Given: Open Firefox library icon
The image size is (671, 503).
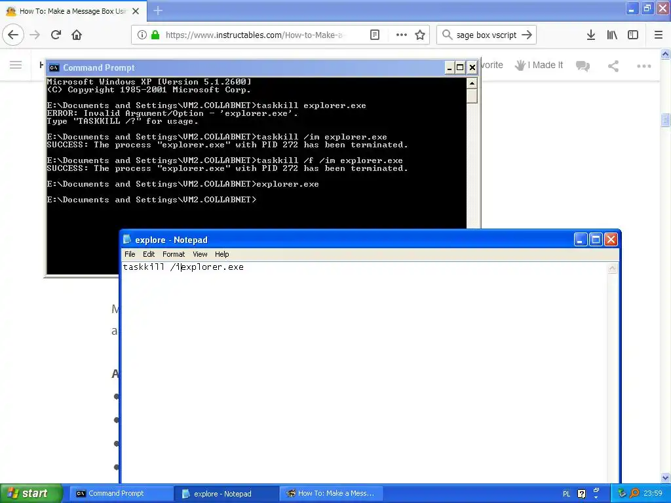Looking at the screenshot, I should coord(612,35).
